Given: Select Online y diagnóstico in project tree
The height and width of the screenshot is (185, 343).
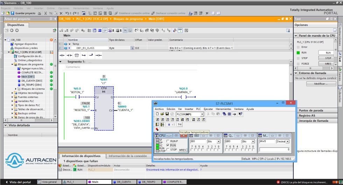Looking at the screenshot, I should [x=30, y=60].
